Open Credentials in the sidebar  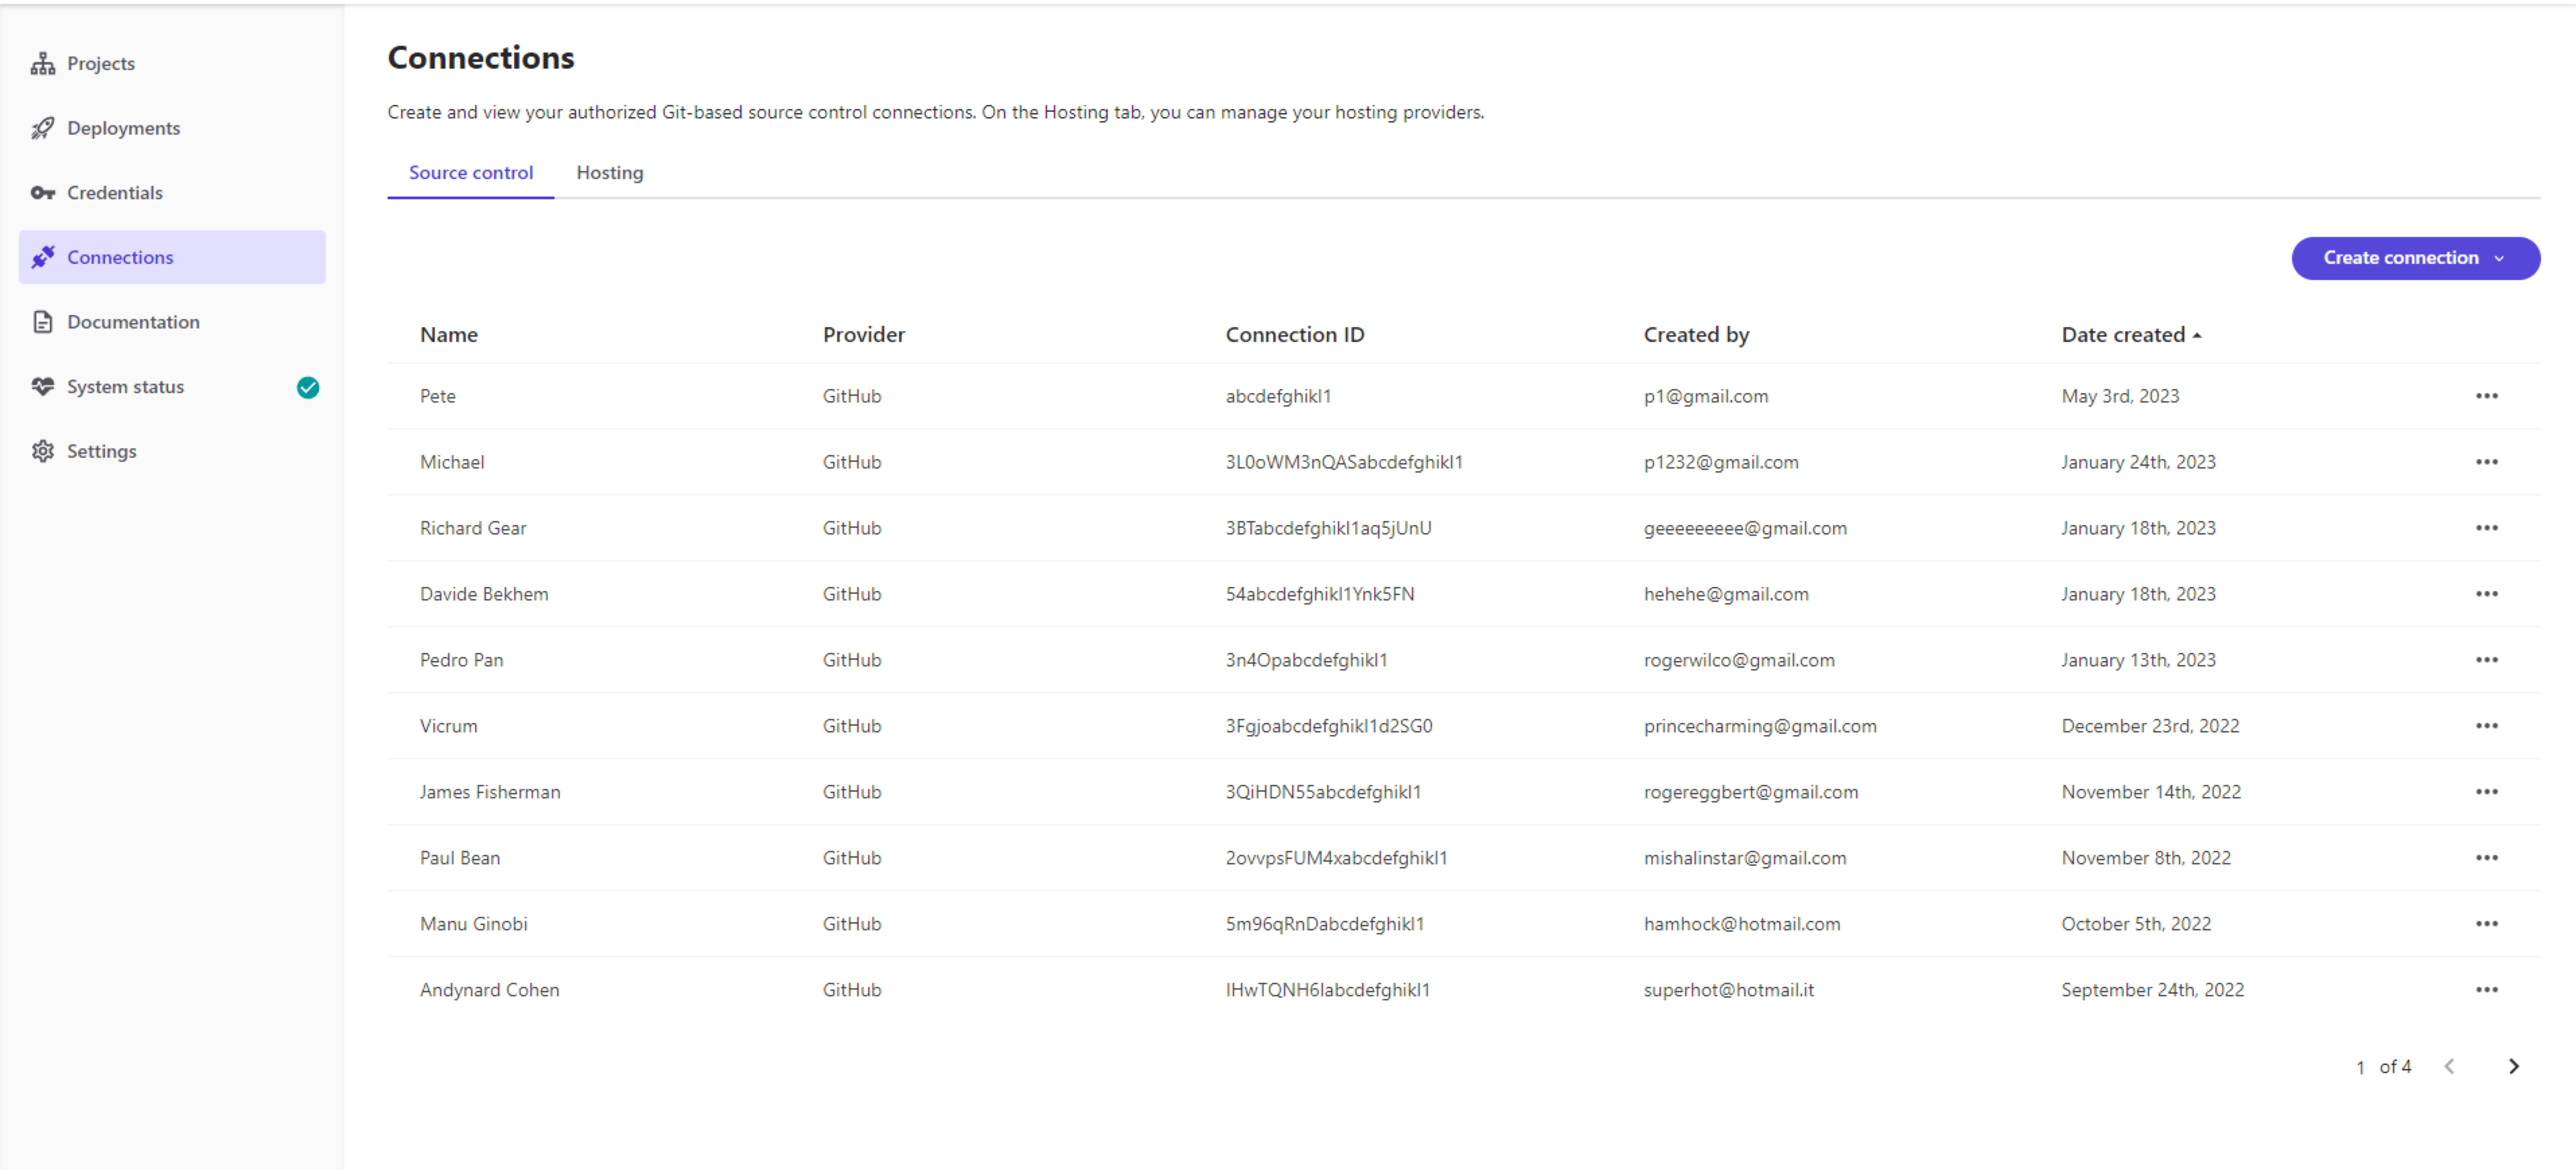pyautogui.click(x=172, y=193)
